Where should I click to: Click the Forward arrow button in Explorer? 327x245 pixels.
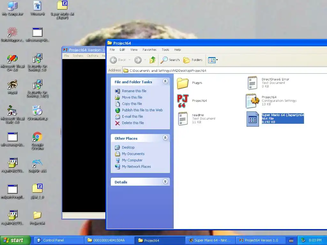point(138,60)
